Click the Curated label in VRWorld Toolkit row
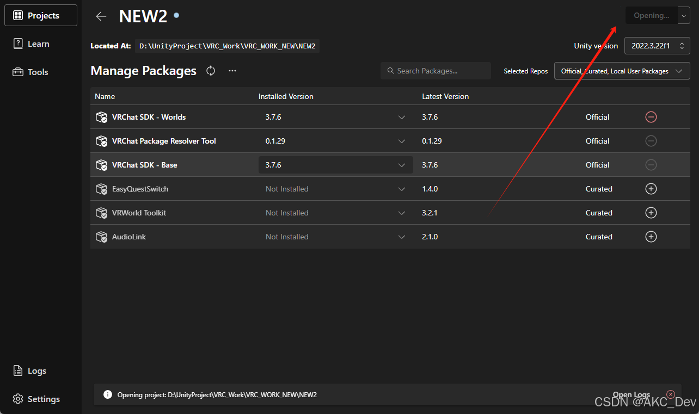 click(x=599, y=213)
